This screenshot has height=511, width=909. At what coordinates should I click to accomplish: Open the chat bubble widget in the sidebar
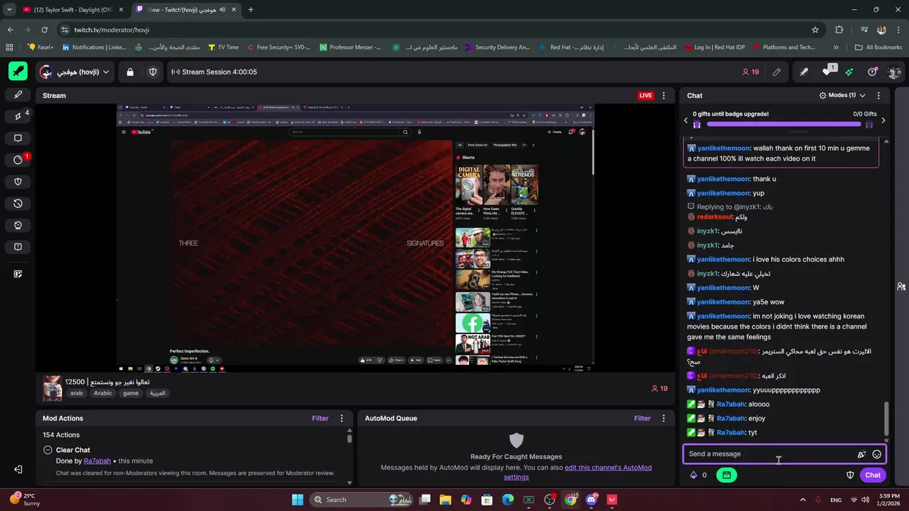click(x=18, y=138)
